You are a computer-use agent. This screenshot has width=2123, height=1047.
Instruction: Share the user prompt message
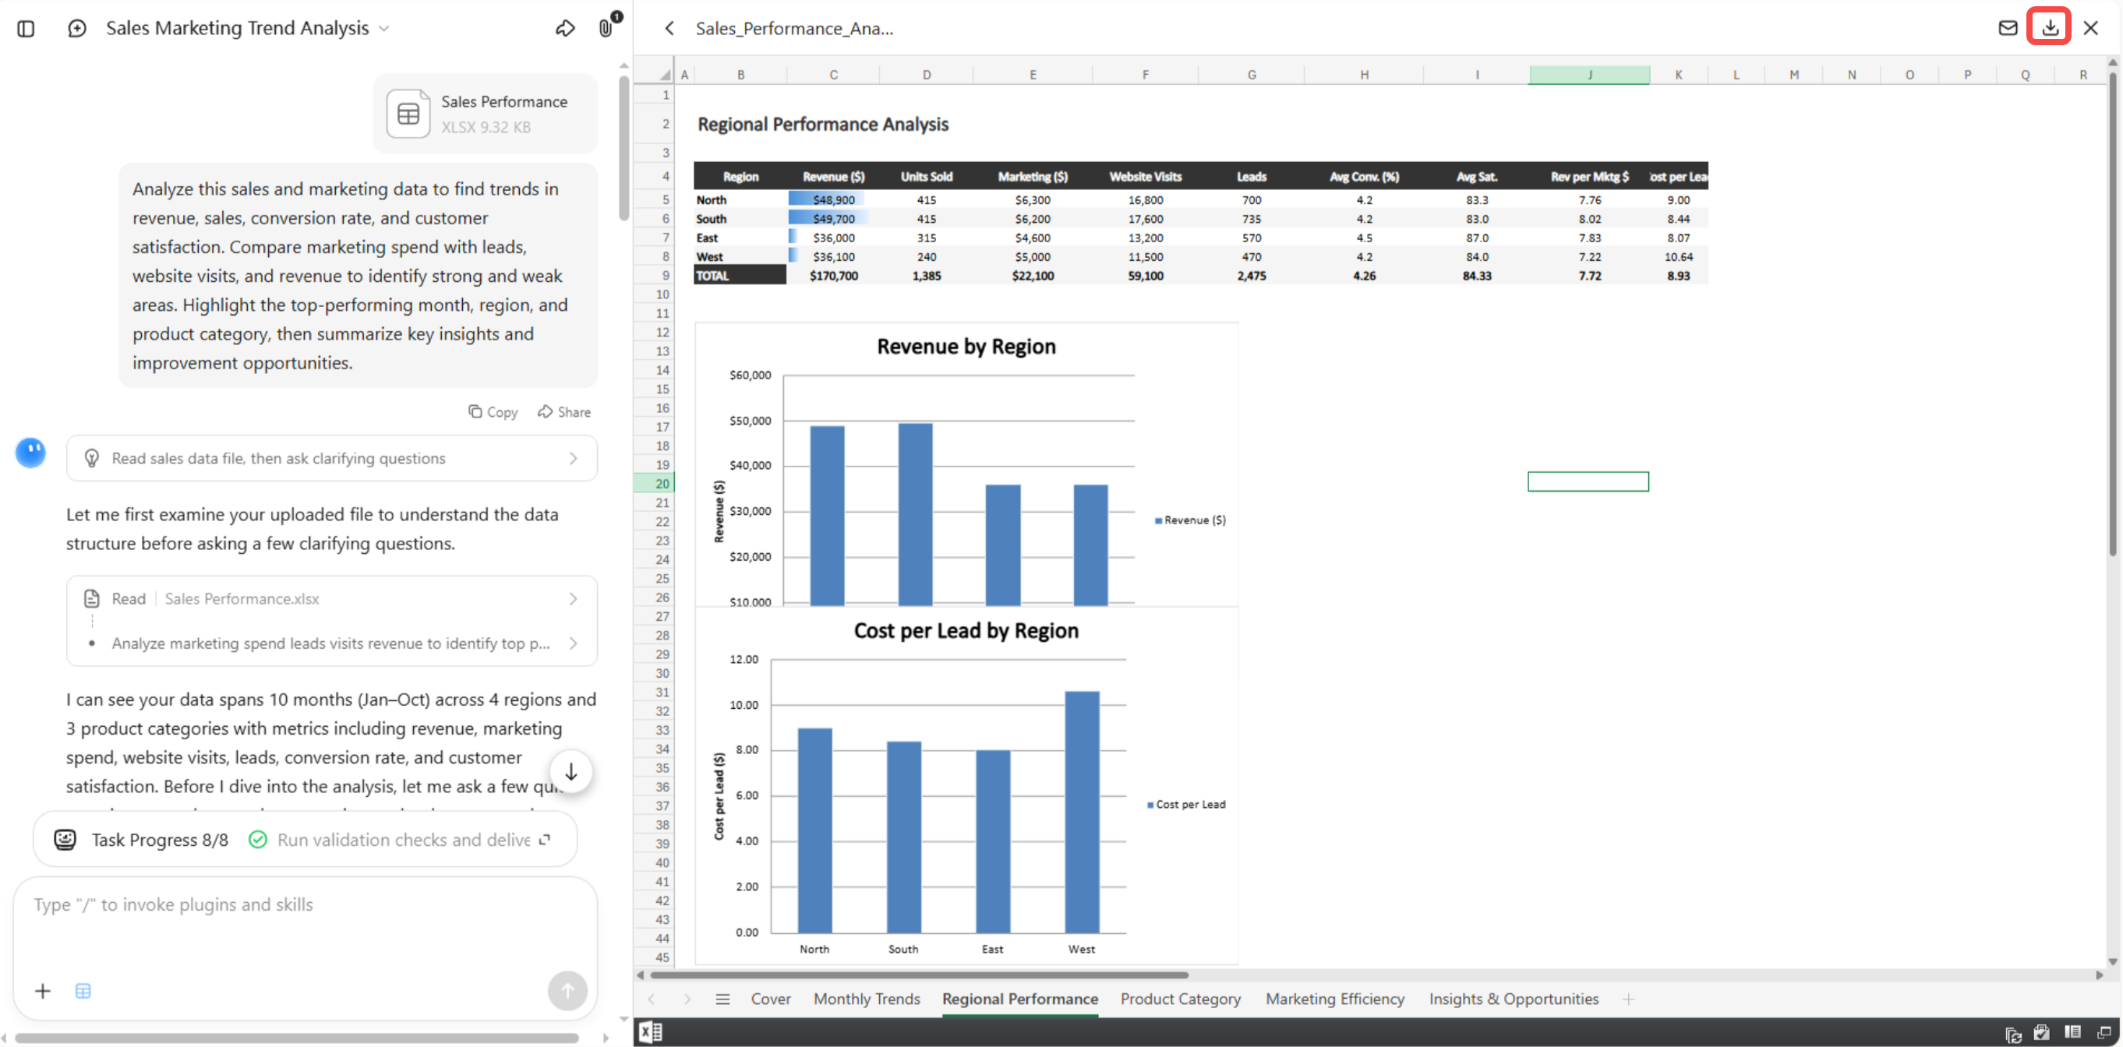[564, 412]
